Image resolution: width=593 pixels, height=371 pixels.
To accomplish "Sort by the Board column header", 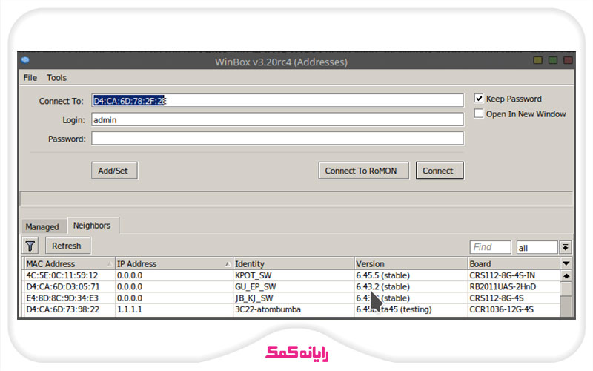I will [x=514, y=264].
